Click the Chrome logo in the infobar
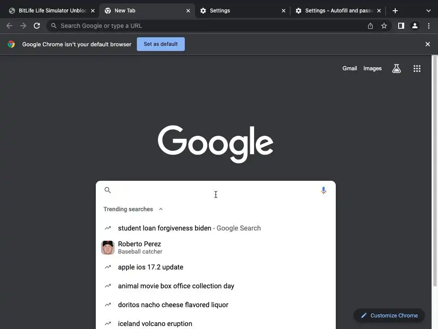The width and height of the screenshot is (438, 329). [11, 44]
